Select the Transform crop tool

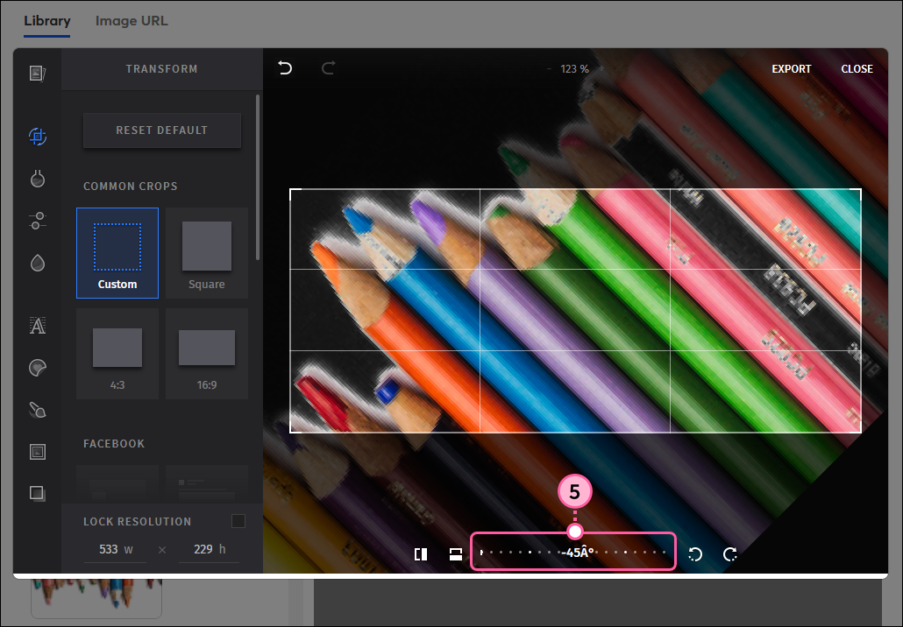coord(38,137)
